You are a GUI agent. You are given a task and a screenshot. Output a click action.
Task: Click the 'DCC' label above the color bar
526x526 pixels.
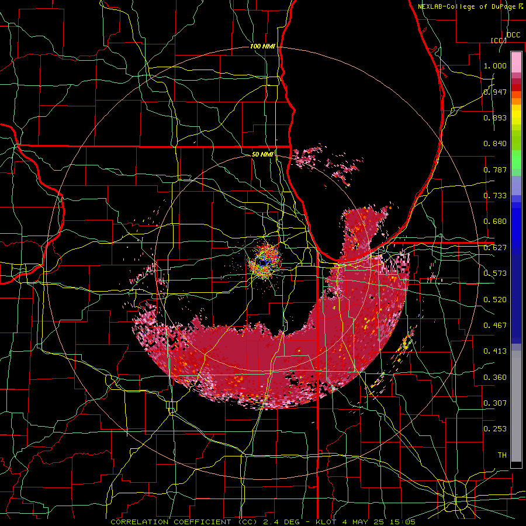coord(513,35)
